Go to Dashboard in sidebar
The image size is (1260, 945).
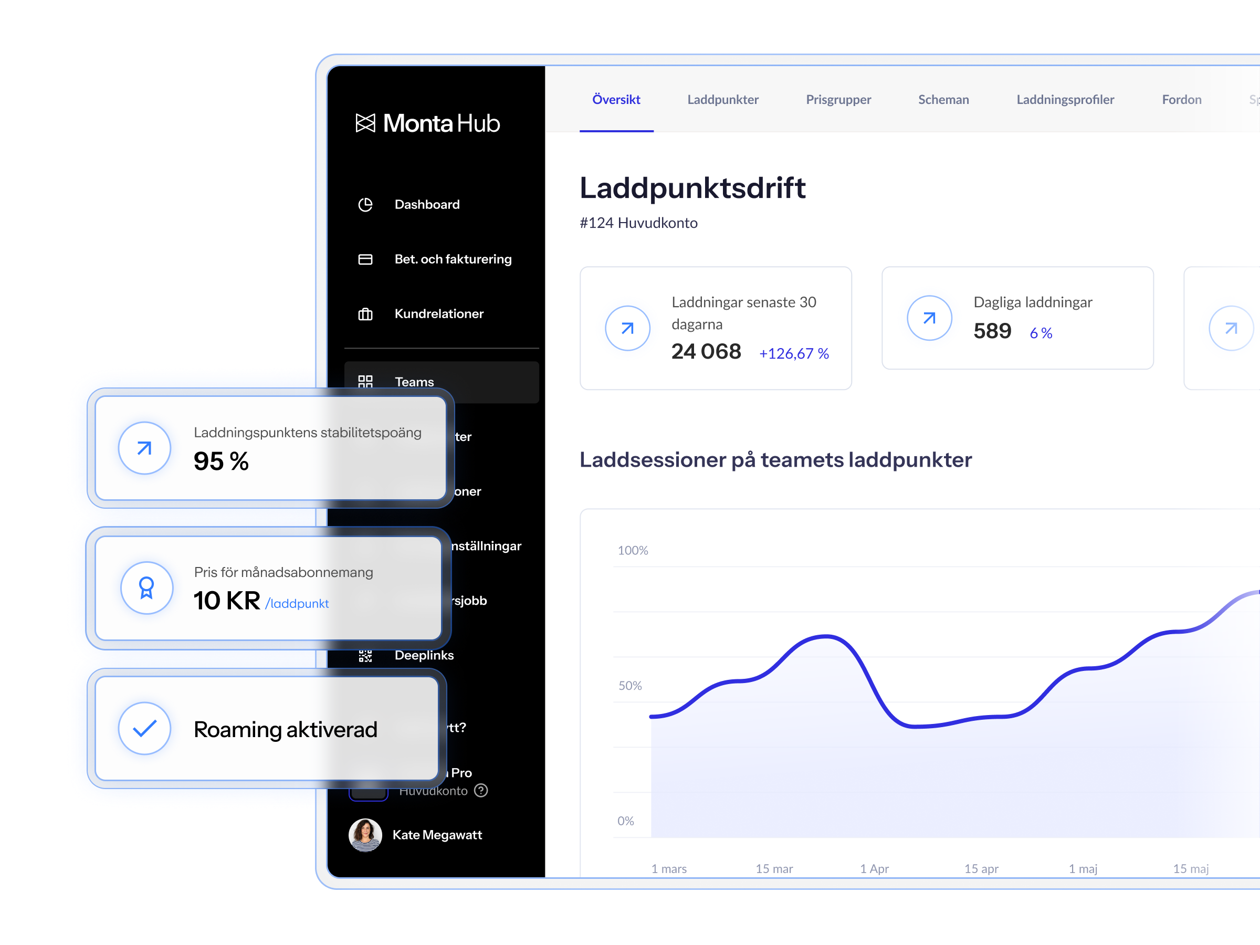427,205
